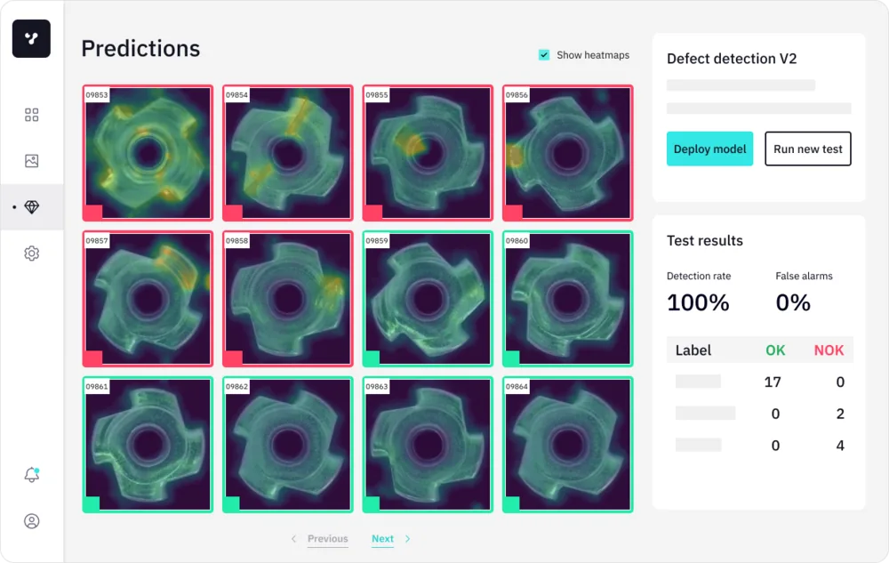Click the Run new test button
The height and width of the screenshot is (563, 889).
coord(808,149)
